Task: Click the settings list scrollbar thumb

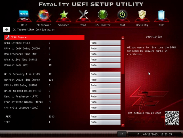Action: [123, 57]
